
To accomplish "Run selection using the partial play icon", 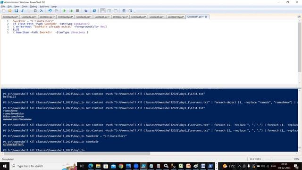I will (x=71, y=11).
